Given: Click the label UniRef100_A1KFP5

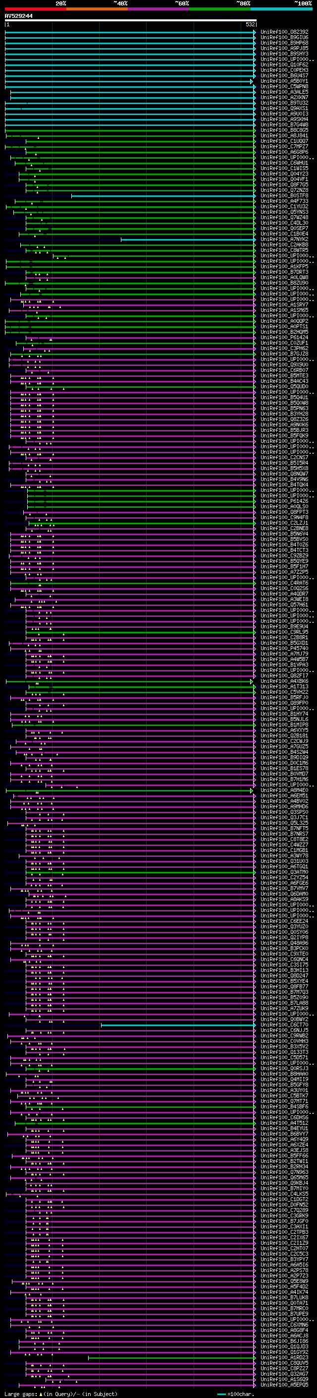Looking at the screenshot, I should [284, 266].
